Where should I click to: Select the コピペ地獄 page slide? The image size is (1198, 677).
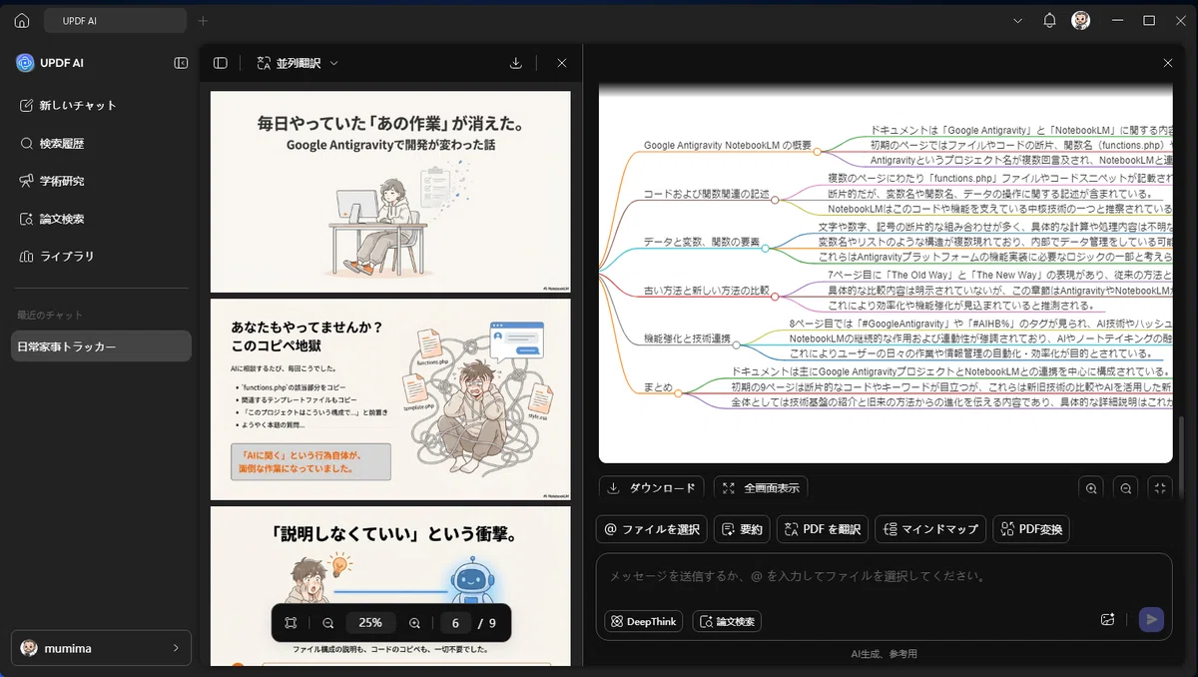[x=390, y=399]
